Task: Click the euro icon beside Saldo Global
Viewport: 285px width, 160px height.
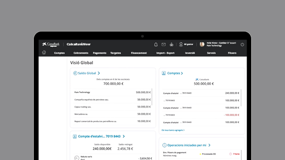Action: 75,73
